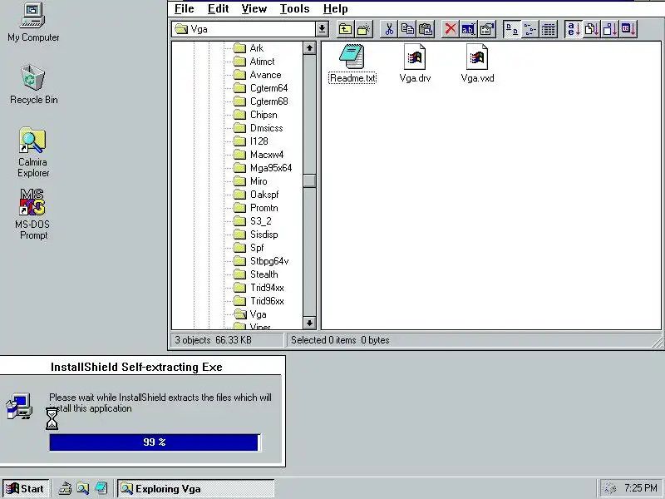Viewport: 665px width, 499px height.
Task: Sort files by size
Action: (610, 29)
